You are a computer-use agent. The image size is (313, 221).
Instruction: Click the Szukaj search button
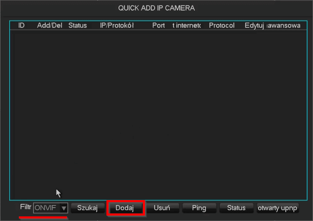88,208
